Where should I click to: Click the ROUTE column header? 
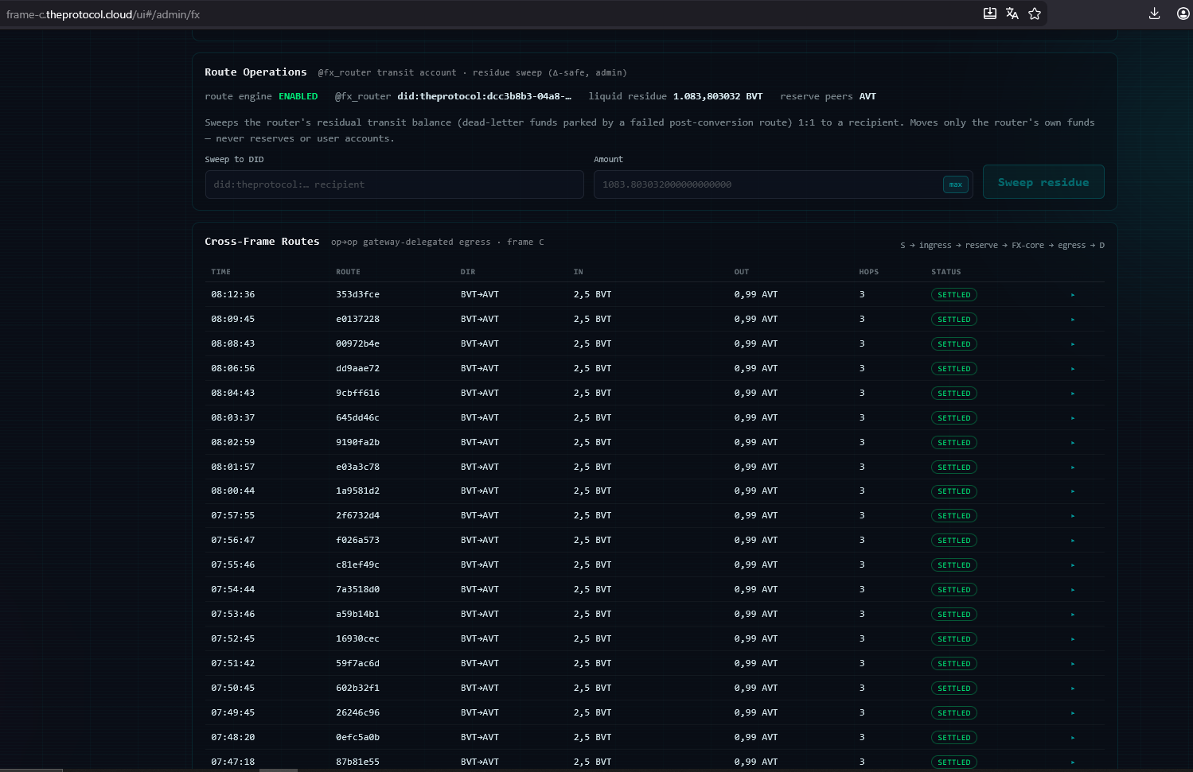point(348,272)
